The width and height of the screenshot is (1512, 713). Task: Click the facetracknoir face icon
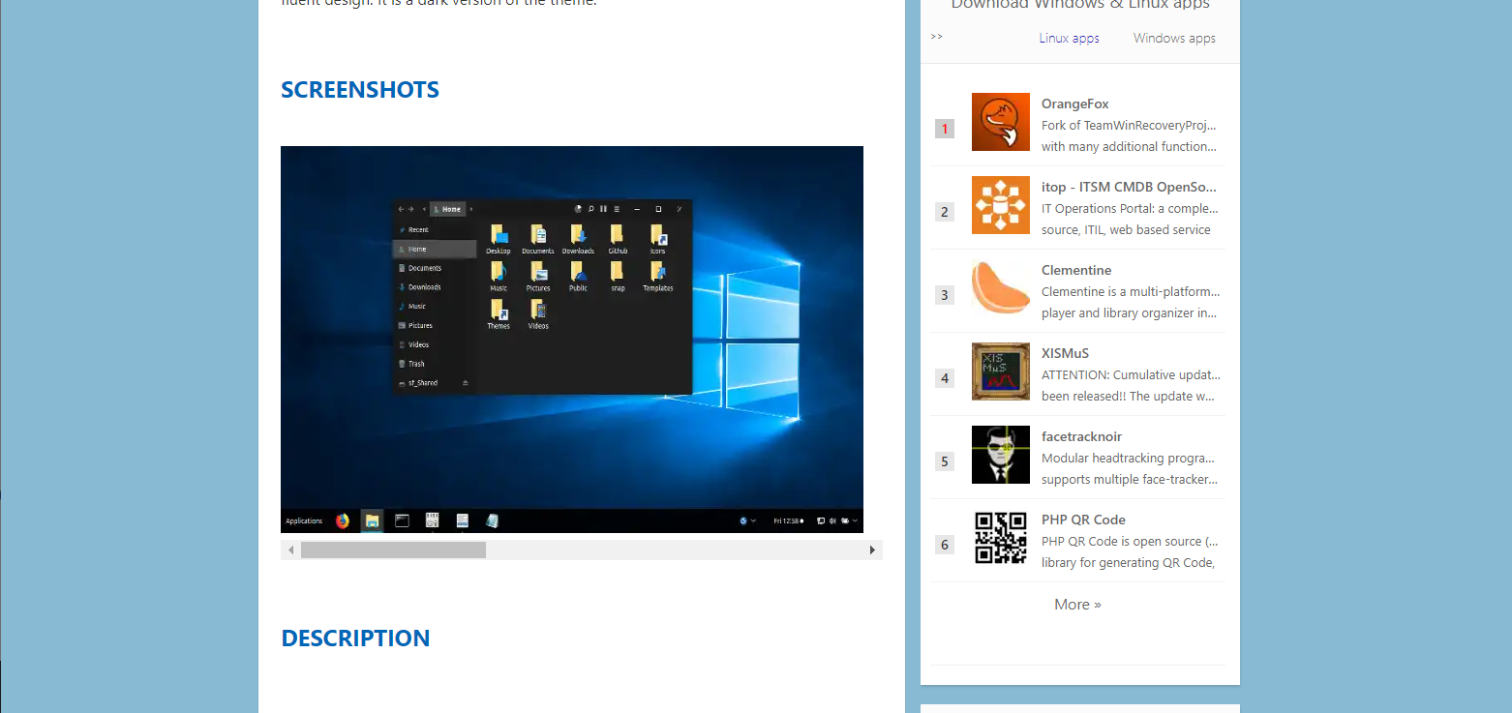(x=1001, y=455)
